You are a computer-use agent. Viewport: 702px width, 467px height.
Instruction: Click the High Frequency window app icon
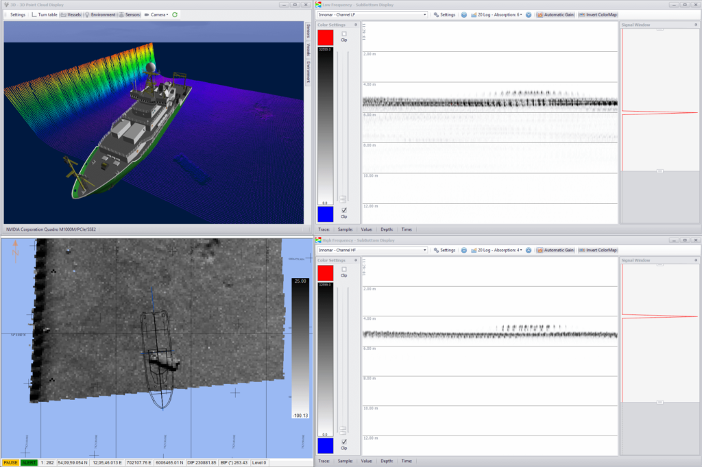click(x=318, y=240)
